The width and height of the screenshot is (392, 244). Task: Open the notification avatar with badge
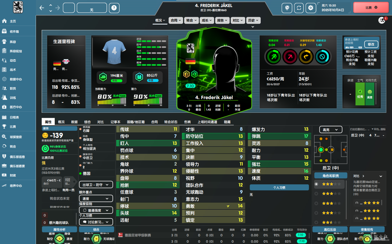pos(382,20)
